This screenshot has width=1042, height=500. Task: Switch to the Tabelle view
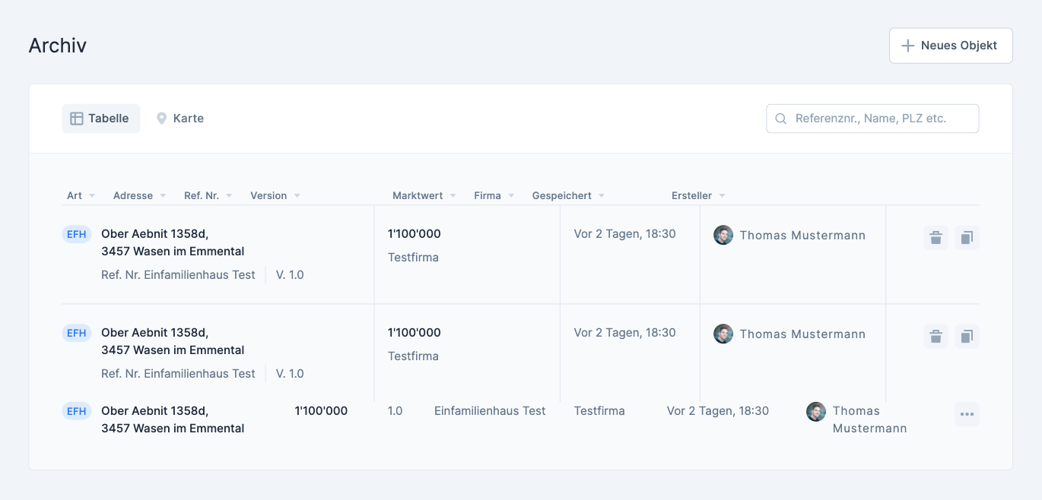(x=101, y=119)
